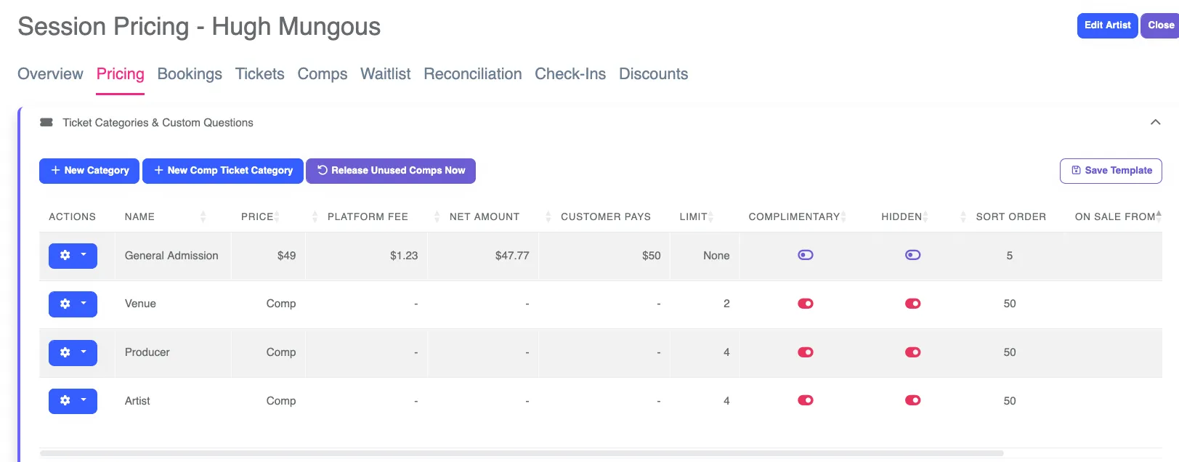1179x462 pixels.
Task: Click the Save Template button
Action: click(1111, 171)
